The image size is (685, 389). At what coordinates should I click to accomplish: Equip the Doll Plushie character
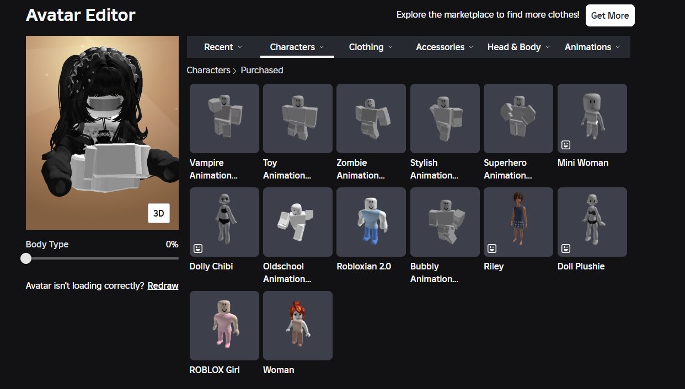(592, 222)
